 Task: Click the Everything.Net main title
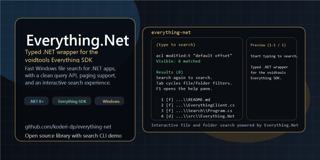(x=77, y=40)
